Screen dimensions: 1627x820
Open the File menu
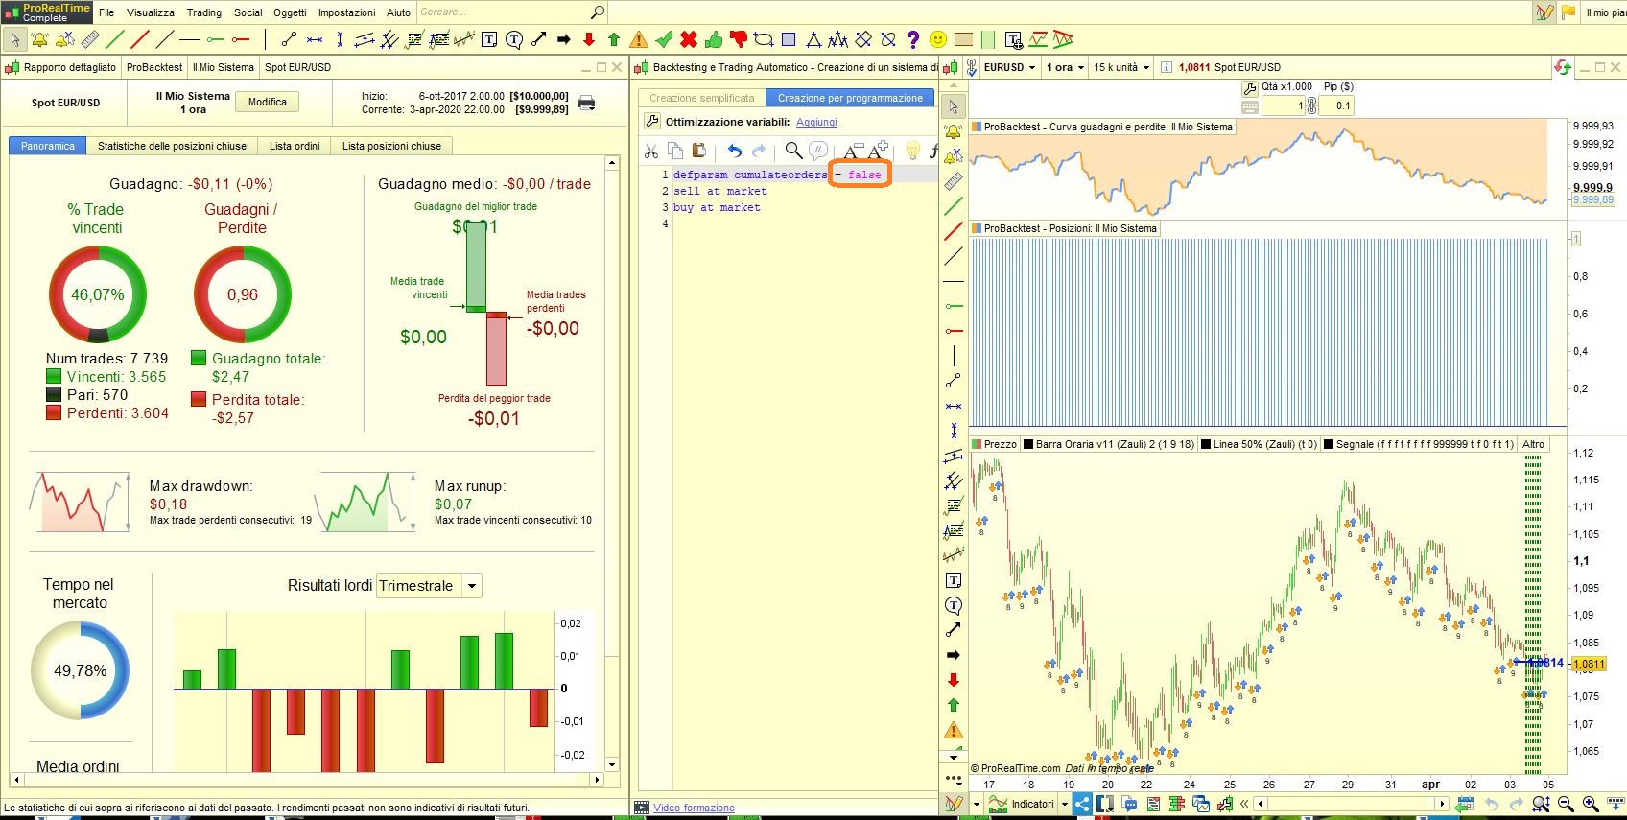[x=106, y=12]
